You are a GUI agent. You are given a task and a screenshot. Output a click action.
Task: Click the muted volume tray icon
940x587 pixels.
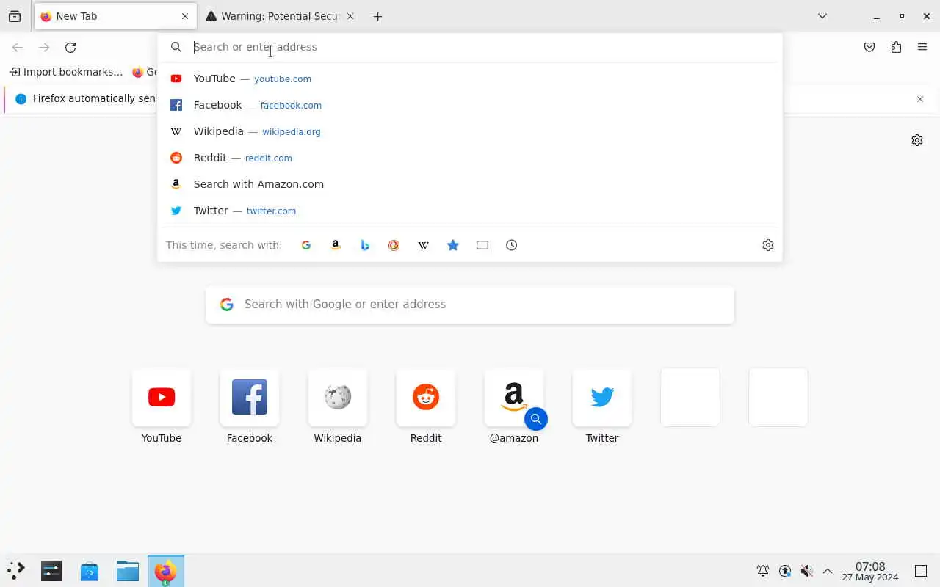tap(806, 571)
